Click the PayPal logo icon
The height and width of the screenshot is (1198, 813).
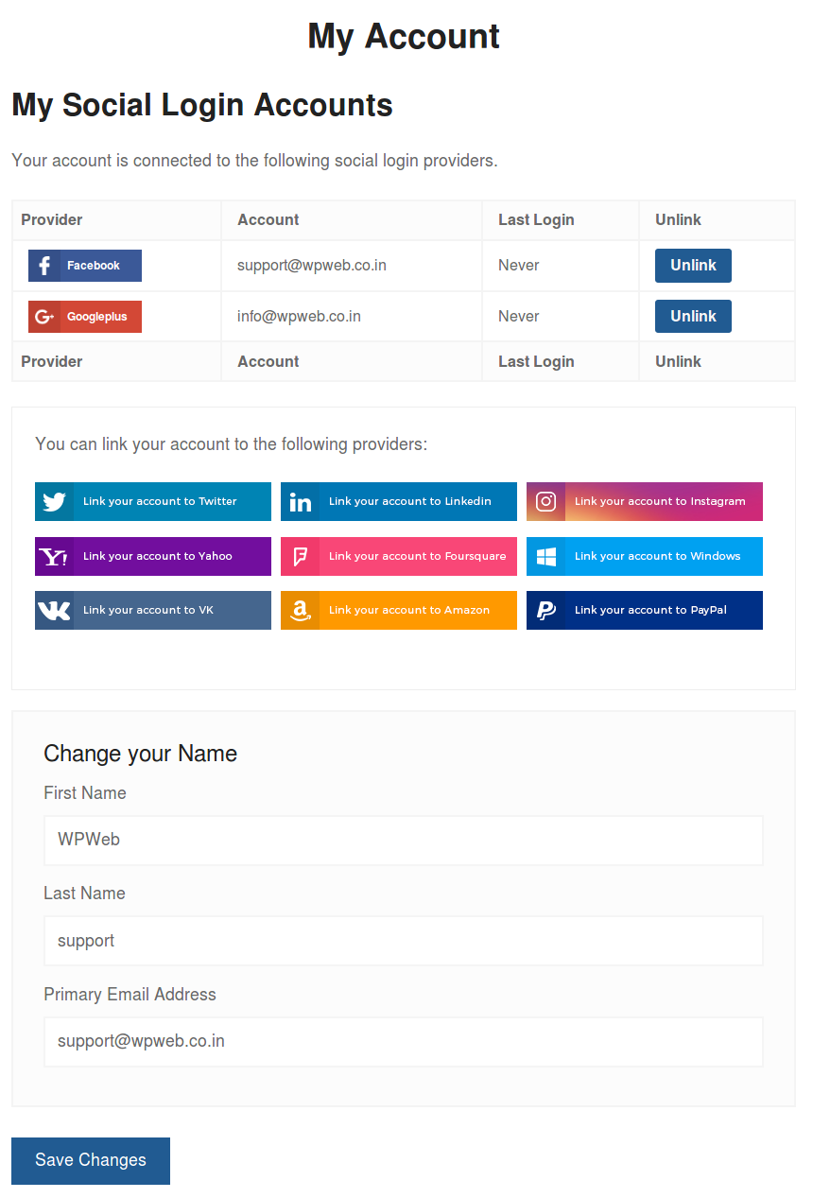(545, 611)
